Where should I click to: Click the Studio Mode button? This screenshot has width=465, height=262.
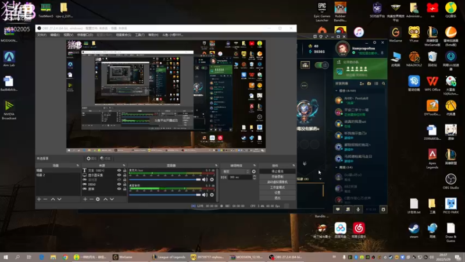coord(277,187)
